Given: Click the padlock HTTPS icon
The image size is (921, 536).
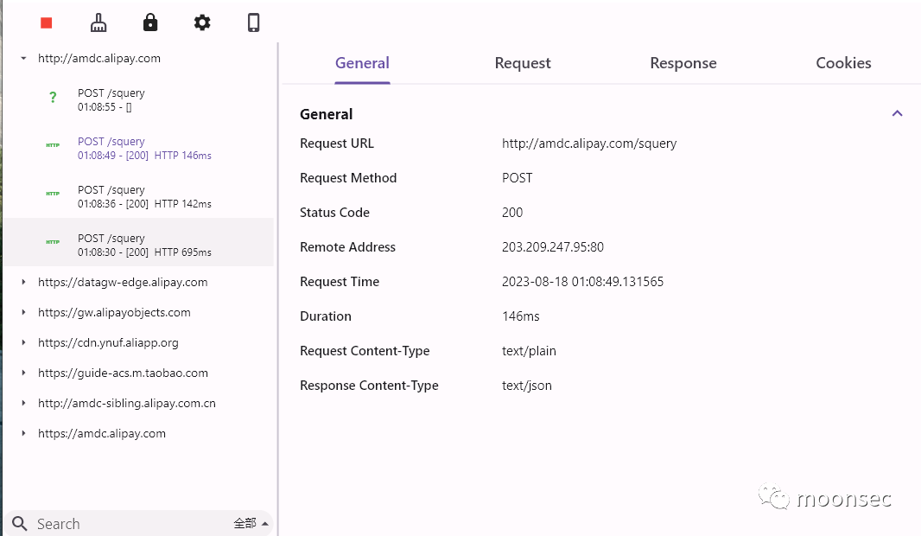Looking at the screenshot, I should (150, 23).
